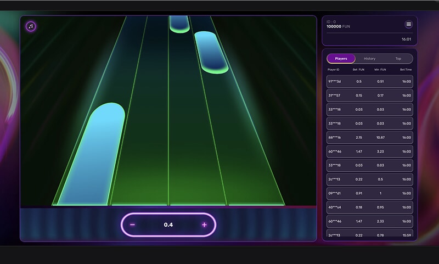Open the History tab

[x=370, y=59]
